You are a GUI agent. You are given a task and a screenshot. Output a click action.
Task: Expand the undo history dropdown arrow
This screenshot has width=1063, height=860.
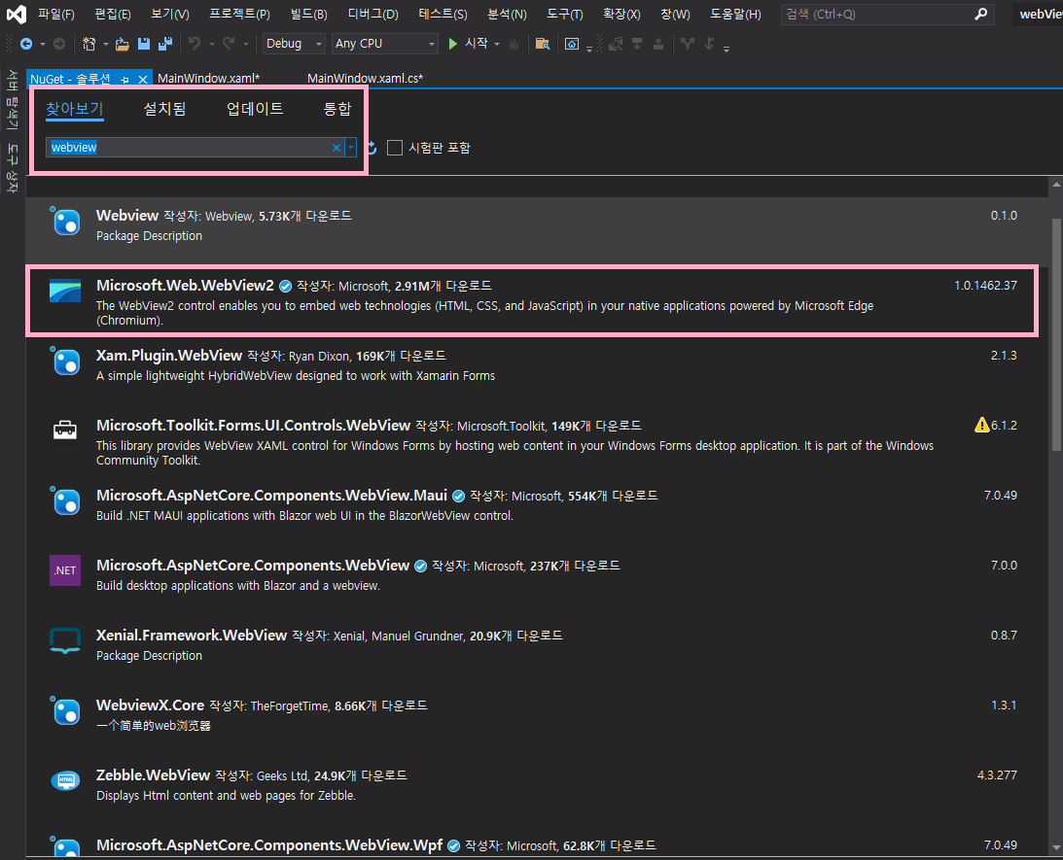click(211, 44)
